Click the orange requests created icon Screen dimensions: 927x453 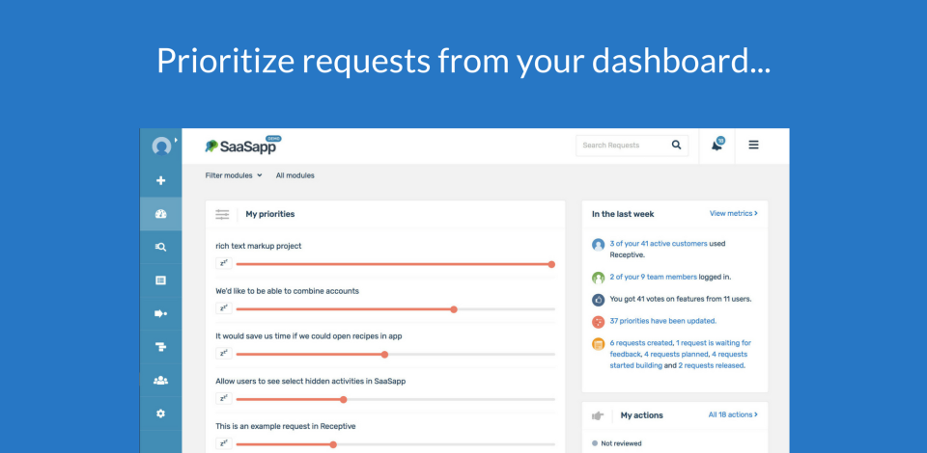point(599,344)
